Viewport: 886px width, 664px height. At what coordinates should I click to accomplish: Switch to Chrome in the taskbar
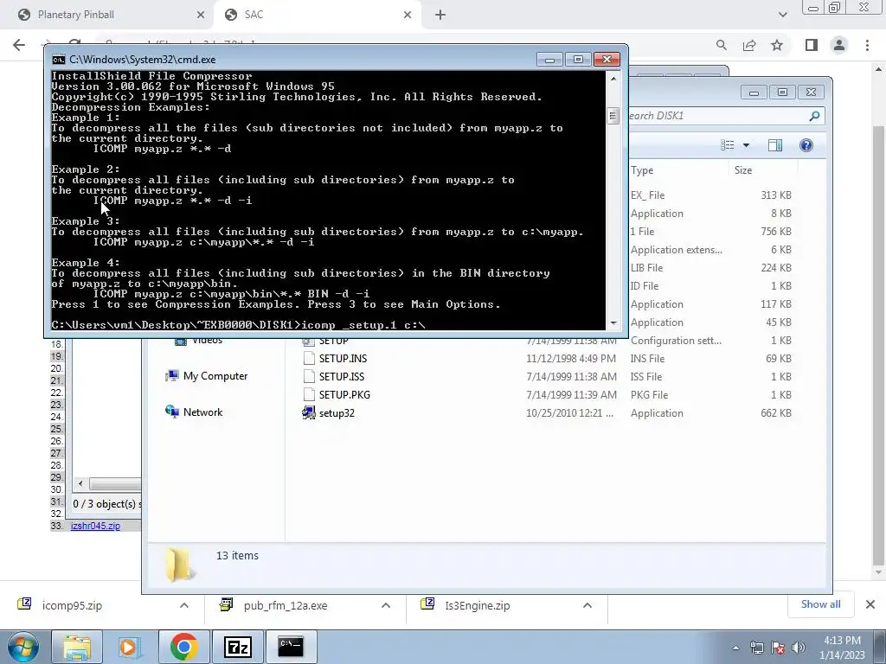[183, 647]
